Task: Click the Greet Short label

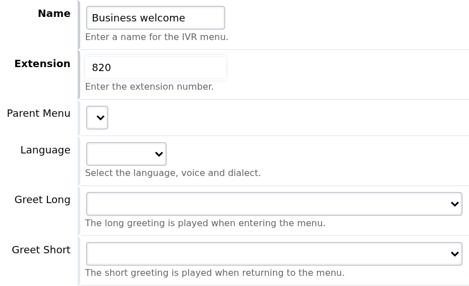Action: [x=41, y=249]
